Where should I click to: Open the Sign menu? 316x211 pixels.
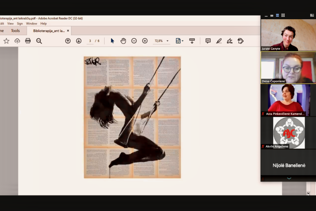point(20,23)
